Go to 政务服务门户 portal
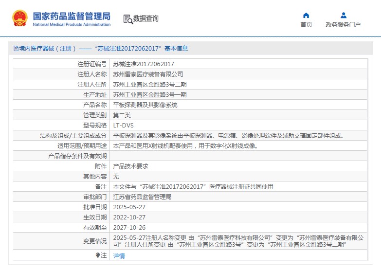This screenshot has height=271, width=381. pos(343,25)
